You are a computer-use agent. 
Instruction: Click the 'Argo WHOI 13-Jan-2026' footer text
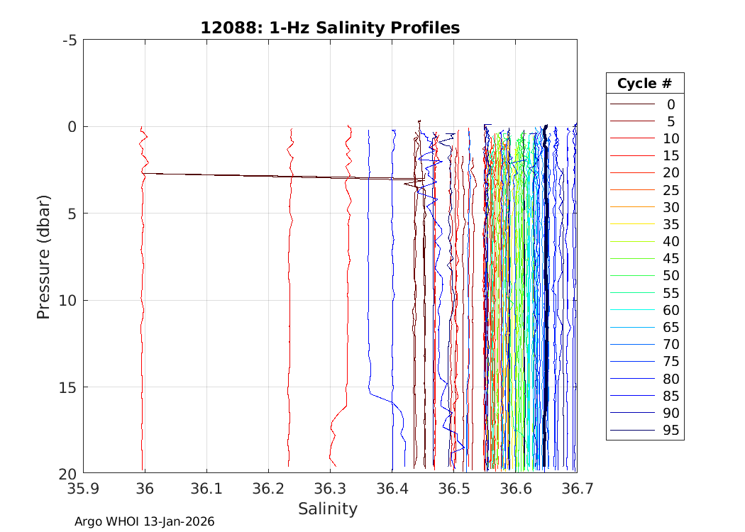(x=144, y=521)
